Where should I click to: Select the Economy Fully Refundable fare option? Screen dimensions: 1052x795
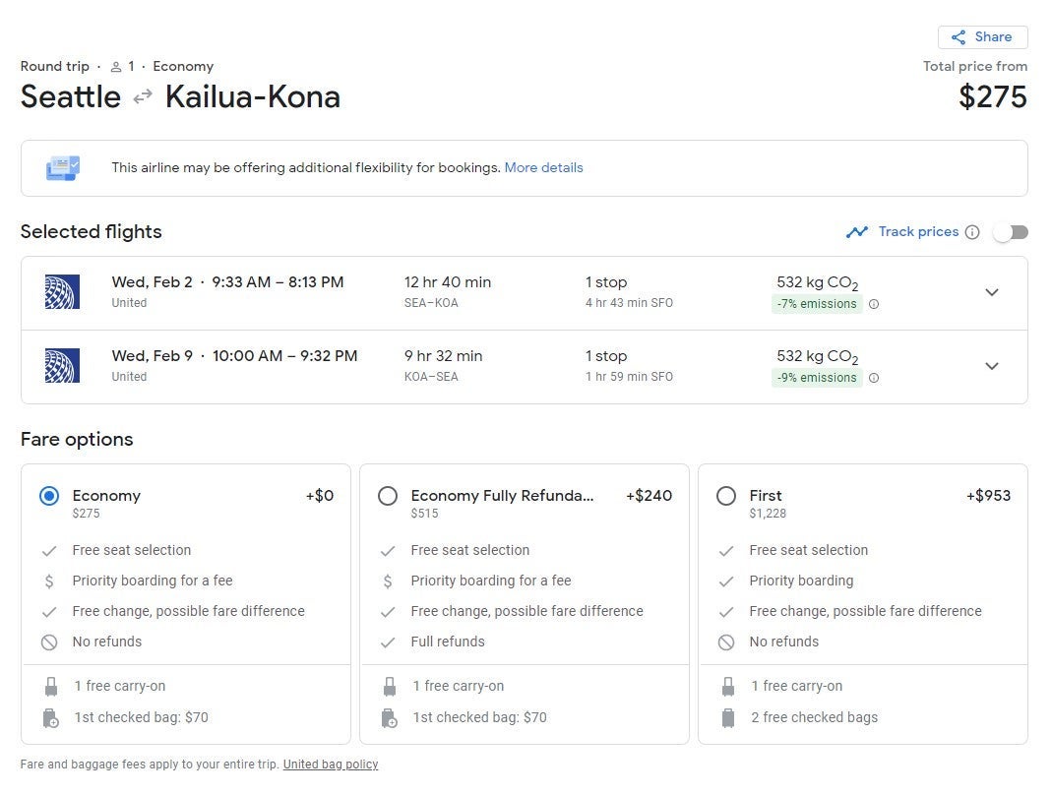tap(388, 496)
